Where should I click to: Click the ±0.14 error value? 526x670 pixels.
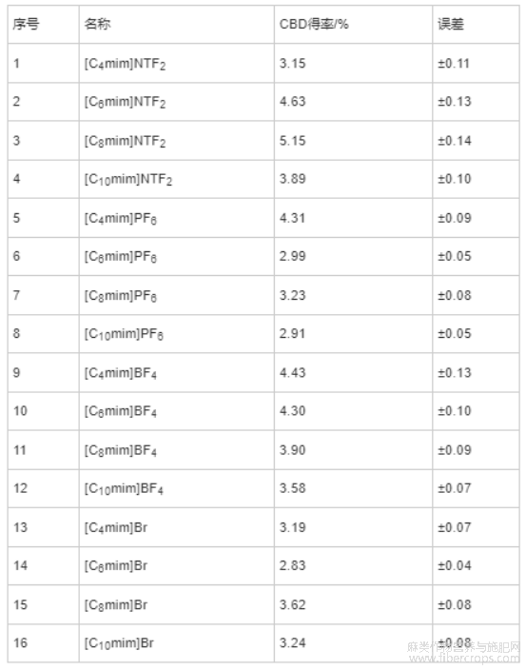455,141
